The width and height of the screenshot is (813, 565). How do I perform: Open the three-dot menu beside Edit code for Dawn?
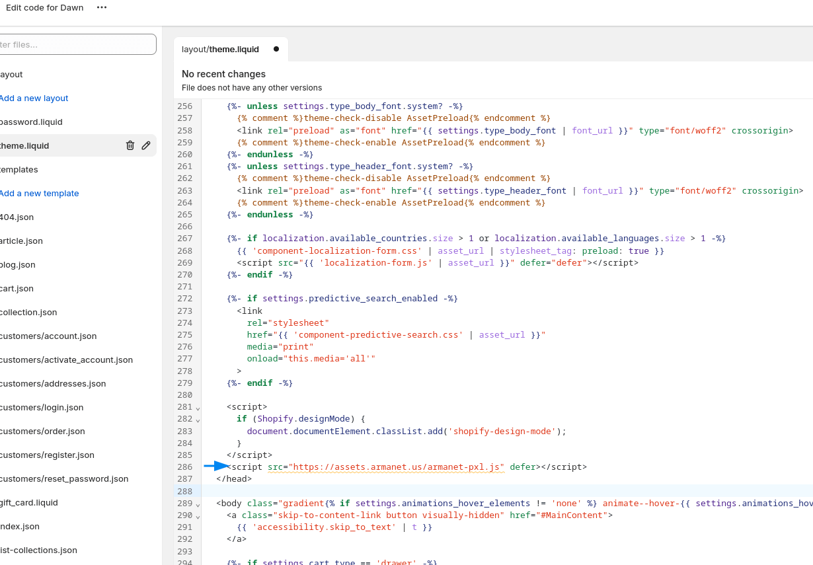[x=101, y=7]
